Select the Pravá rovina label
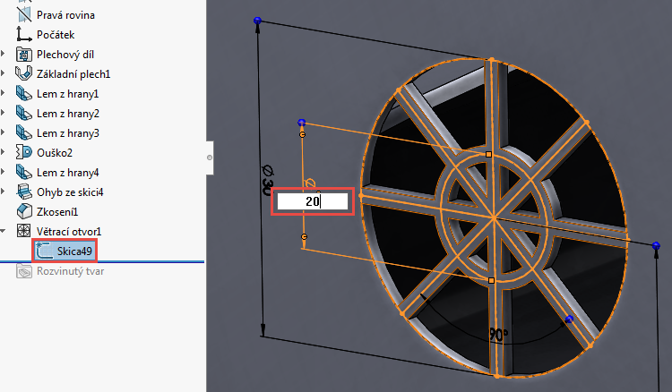 pos(65,15)
